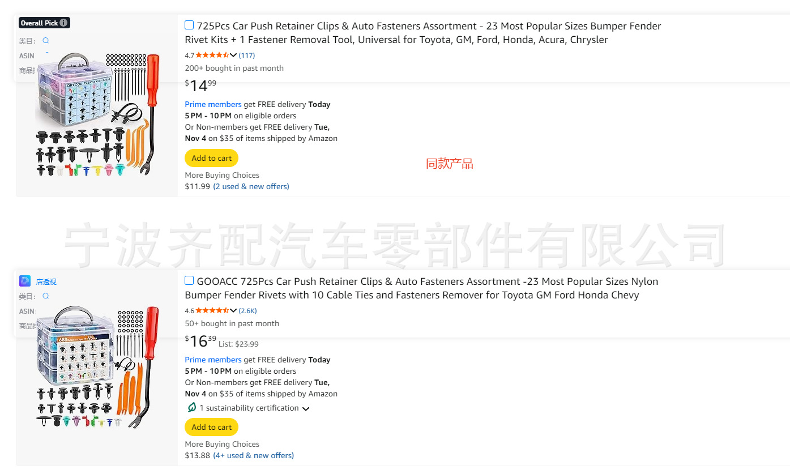Click the 4.7 star rating stars
Viewport: 790px width, 474px height.
pyautogui.click(x=212, y=55)
